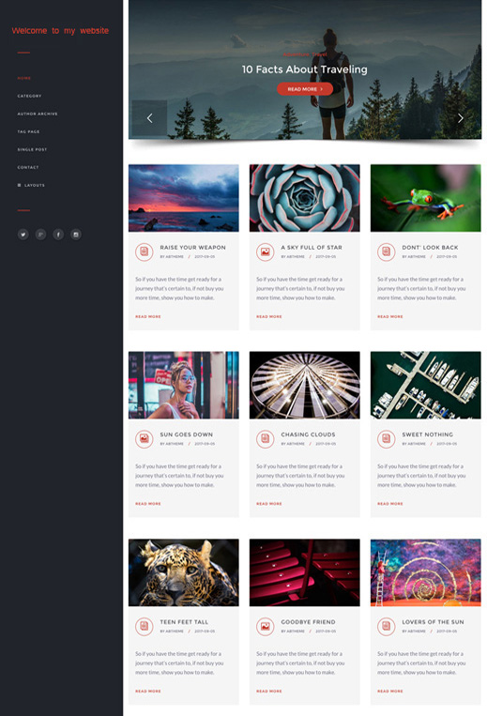Click Read More under Chasing Clouds
Screen dimensions: 487x716
click(x=269, y=504)
